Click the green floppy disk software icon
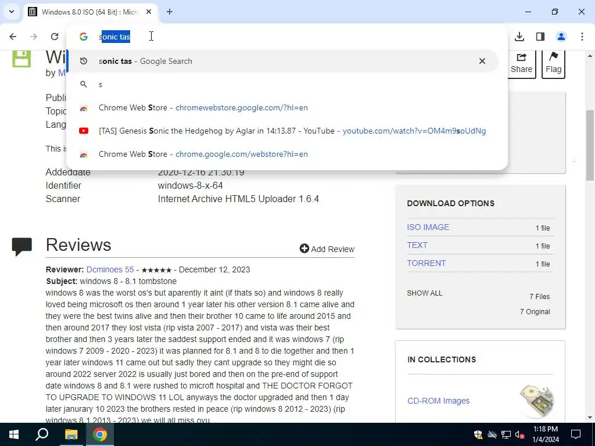The height and width of the screenshot is (446, 595). coord(21,59)
